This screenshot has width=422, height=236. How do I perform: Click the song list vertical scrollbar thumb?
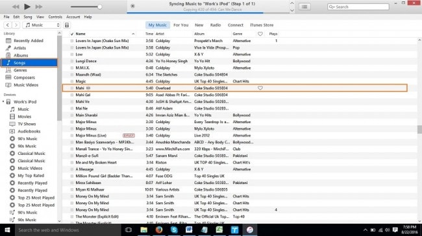coord(419,129)
